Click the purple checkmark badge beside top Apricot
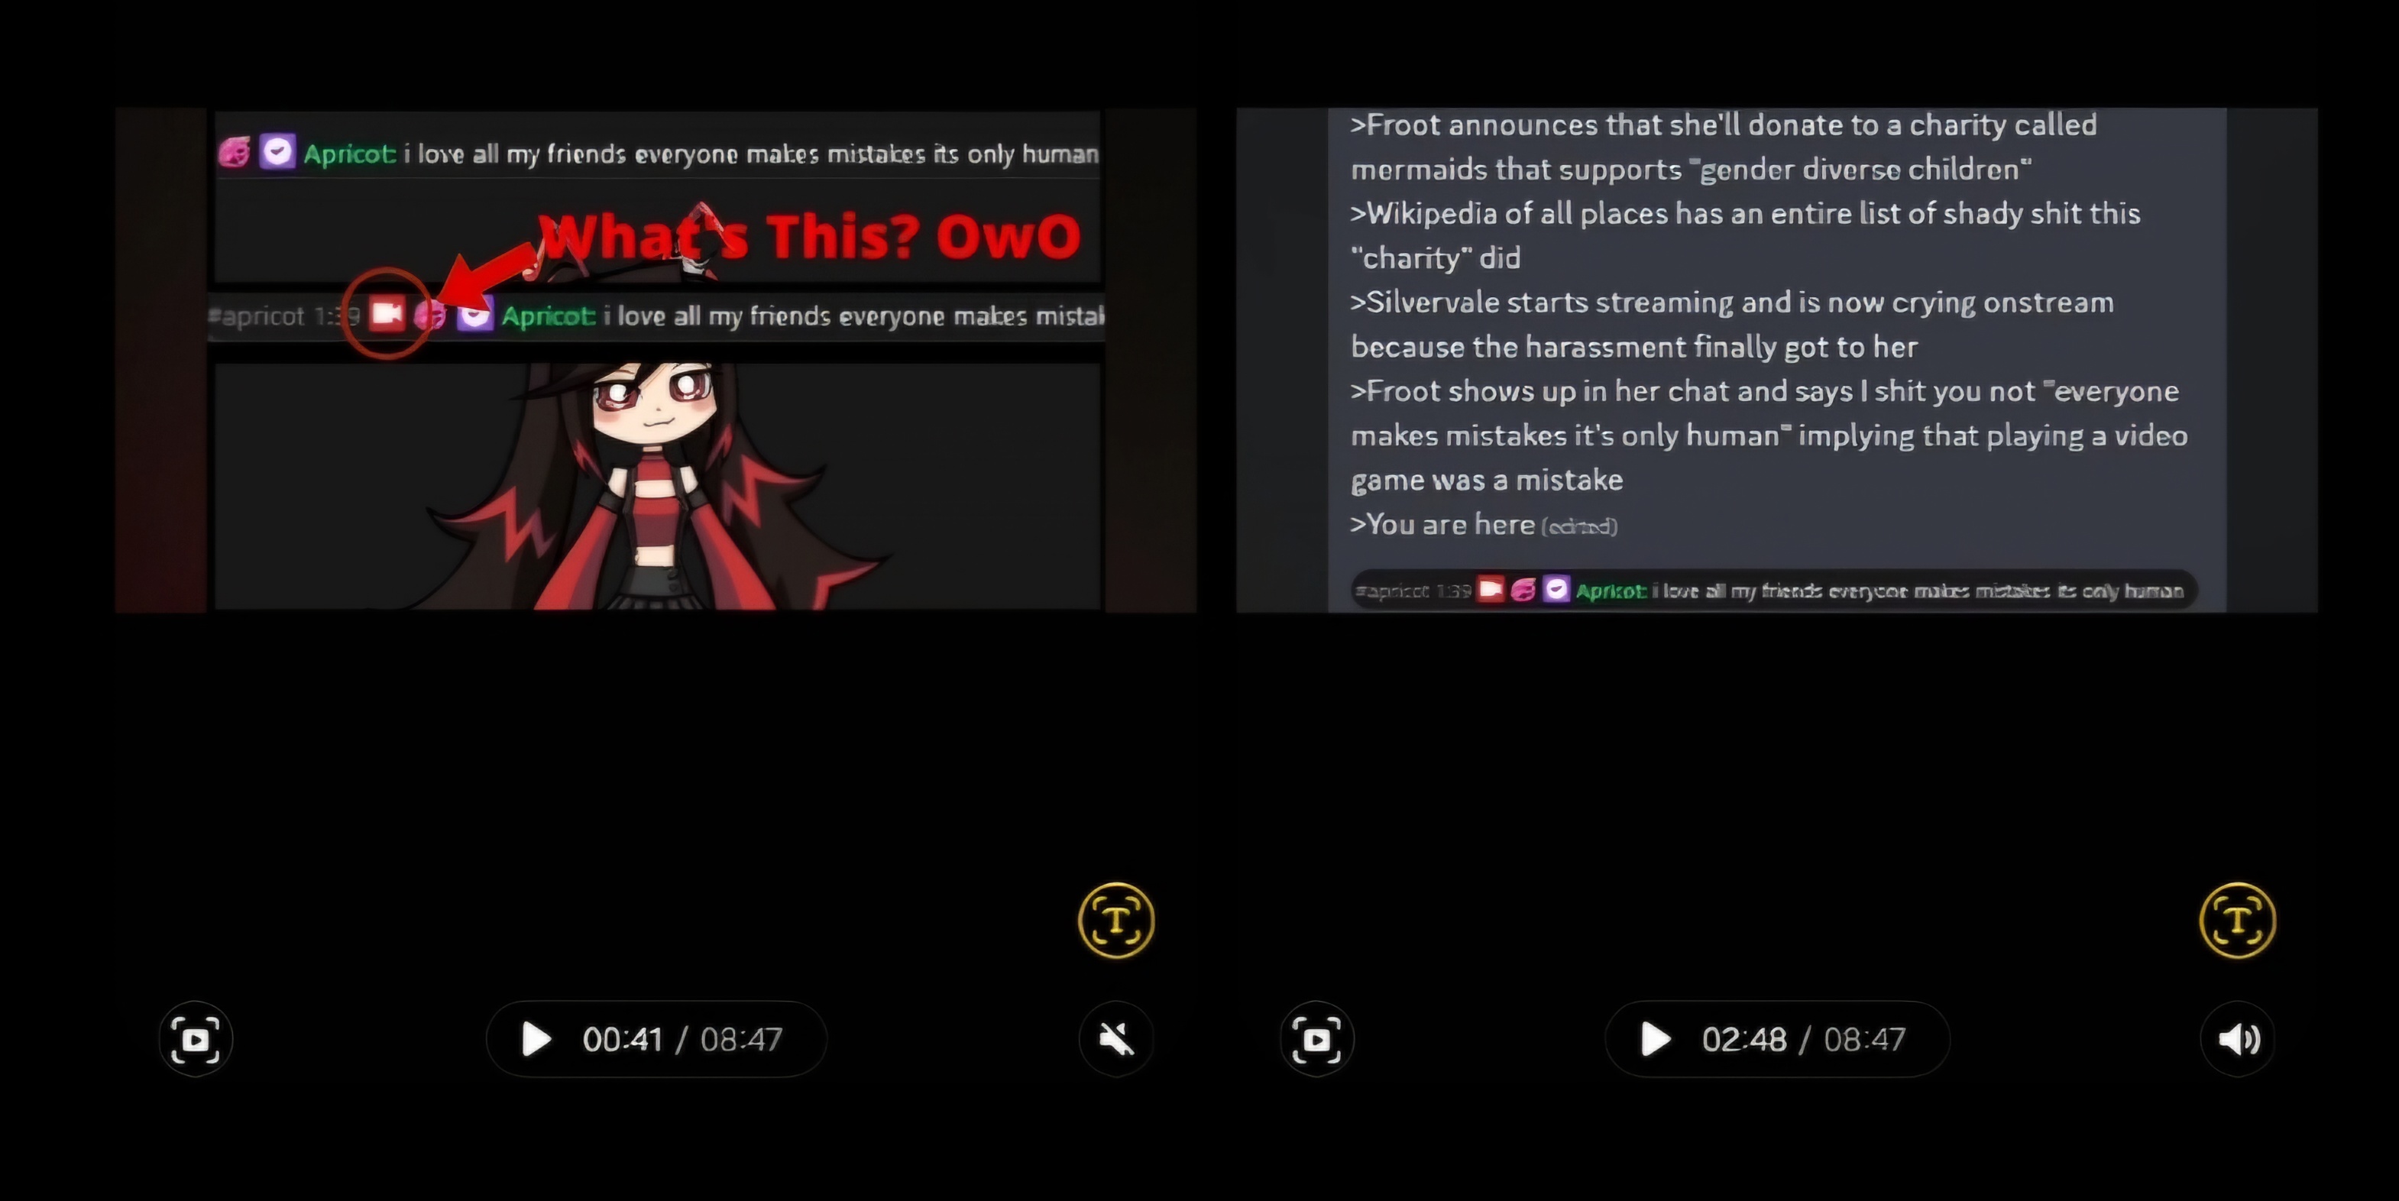 (x=277, y=152)
